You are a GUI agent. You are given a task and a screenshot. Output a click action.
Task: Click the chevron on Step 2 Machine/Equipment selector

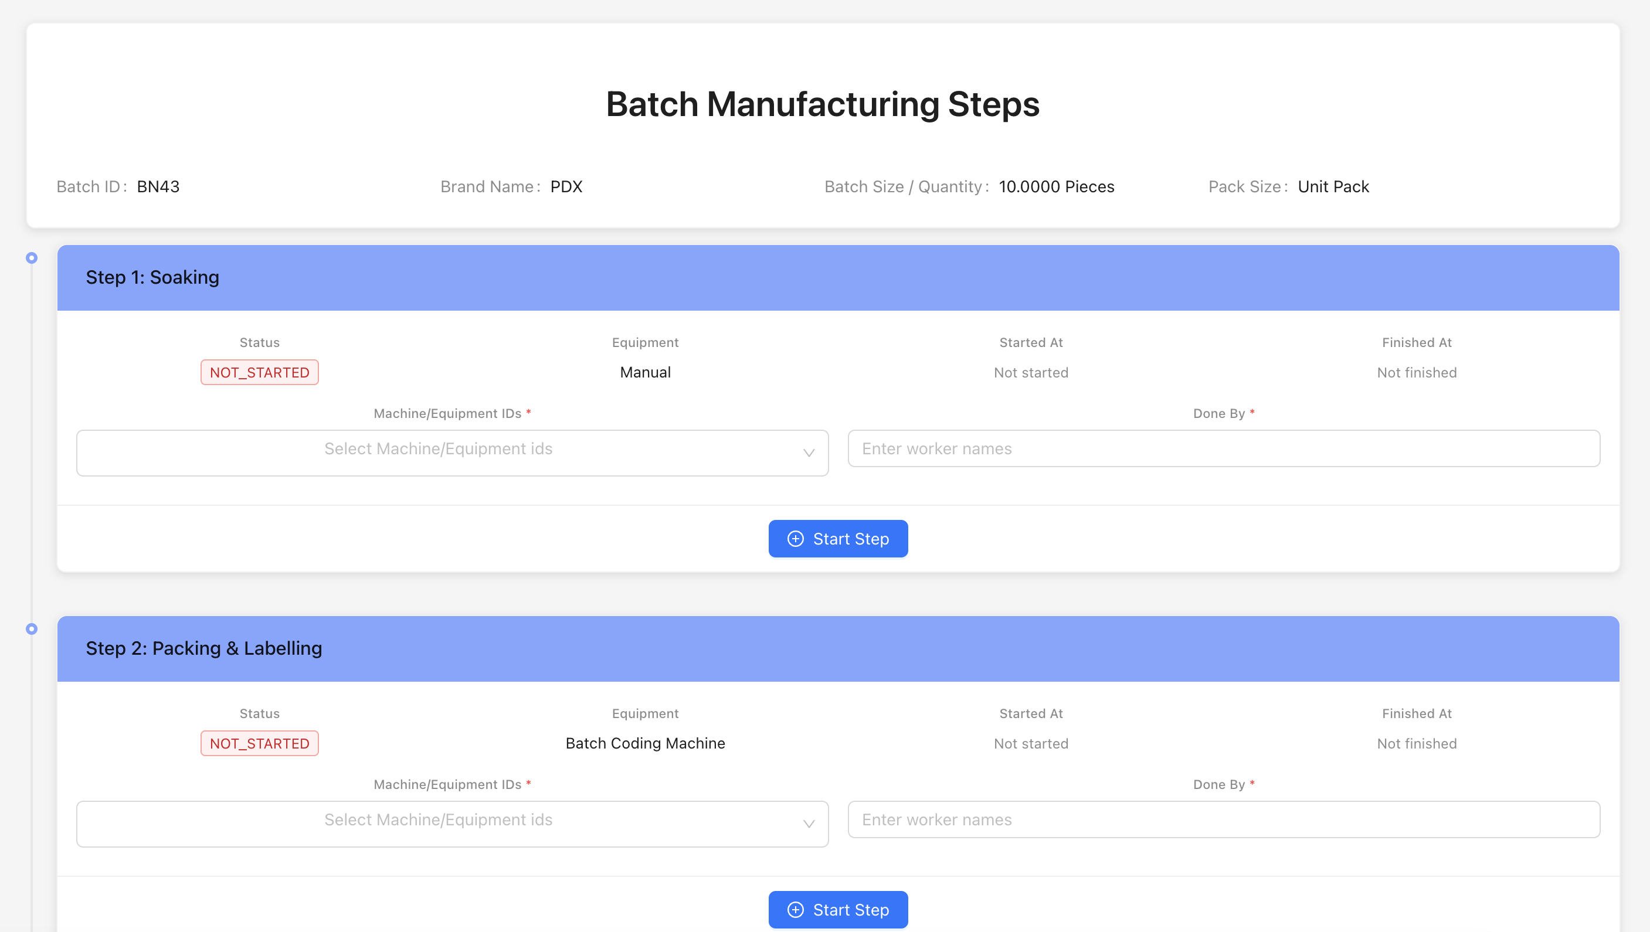tap(808, 824)
